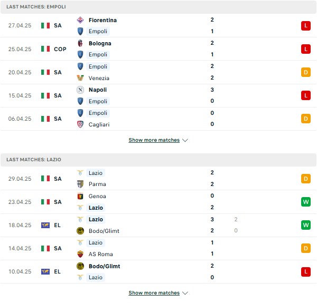The width and height of the screenshot is (317, 303).
Task: Click green W badge for Genoa match
Action: pyautogui.click(x=306, y=202)
